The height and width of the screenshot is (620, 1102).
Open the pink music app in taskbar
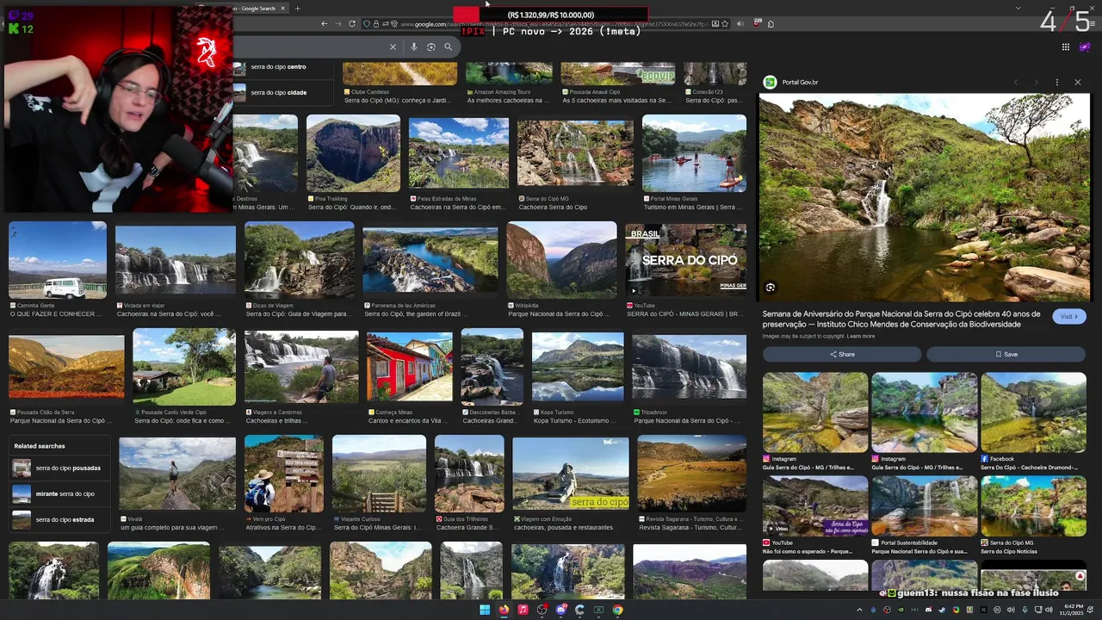pos(523,610)
